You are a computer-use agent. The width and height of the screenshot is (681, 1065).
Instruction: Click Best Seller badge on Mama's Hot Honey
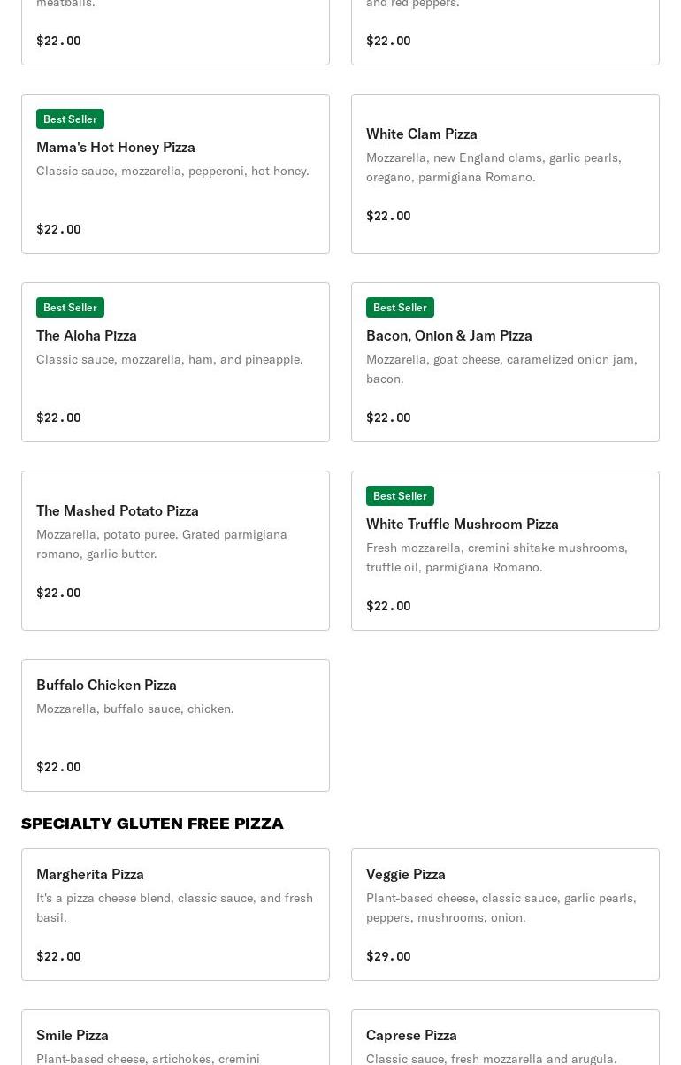pos(70,119)
